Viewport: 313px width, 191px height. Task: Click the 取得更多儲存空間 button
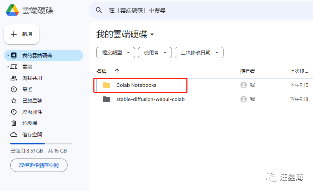pos(39,165)
